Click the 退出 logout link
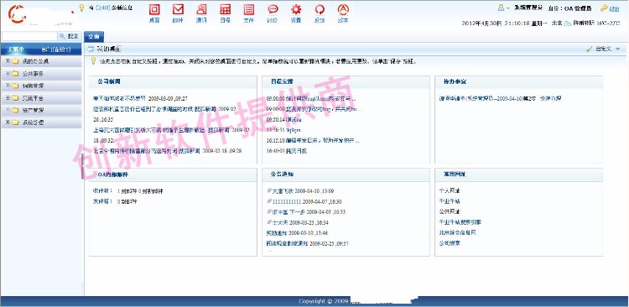The width and height of the screenshot is (629, 307). point(614,8)
